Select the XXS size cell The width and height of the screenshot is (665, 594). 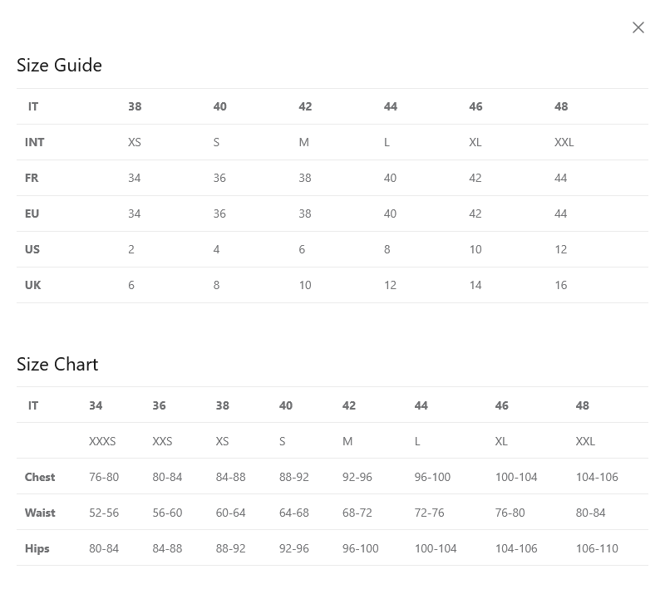click(x=162, y=441)
